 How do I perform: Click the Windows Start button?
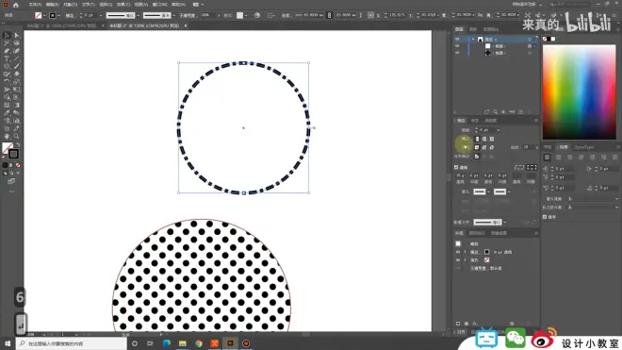[8, 343]
